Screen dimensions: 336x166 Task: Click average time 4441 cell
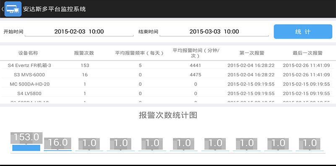[x=195, y=65]
